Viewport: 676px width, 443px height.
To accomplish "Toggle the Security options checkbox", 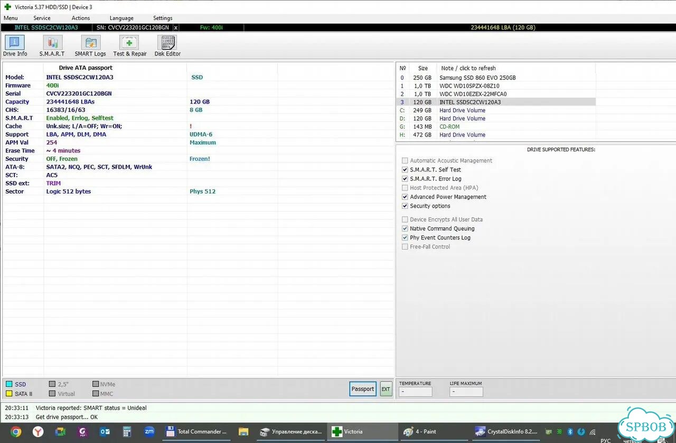I will (405, 206).
